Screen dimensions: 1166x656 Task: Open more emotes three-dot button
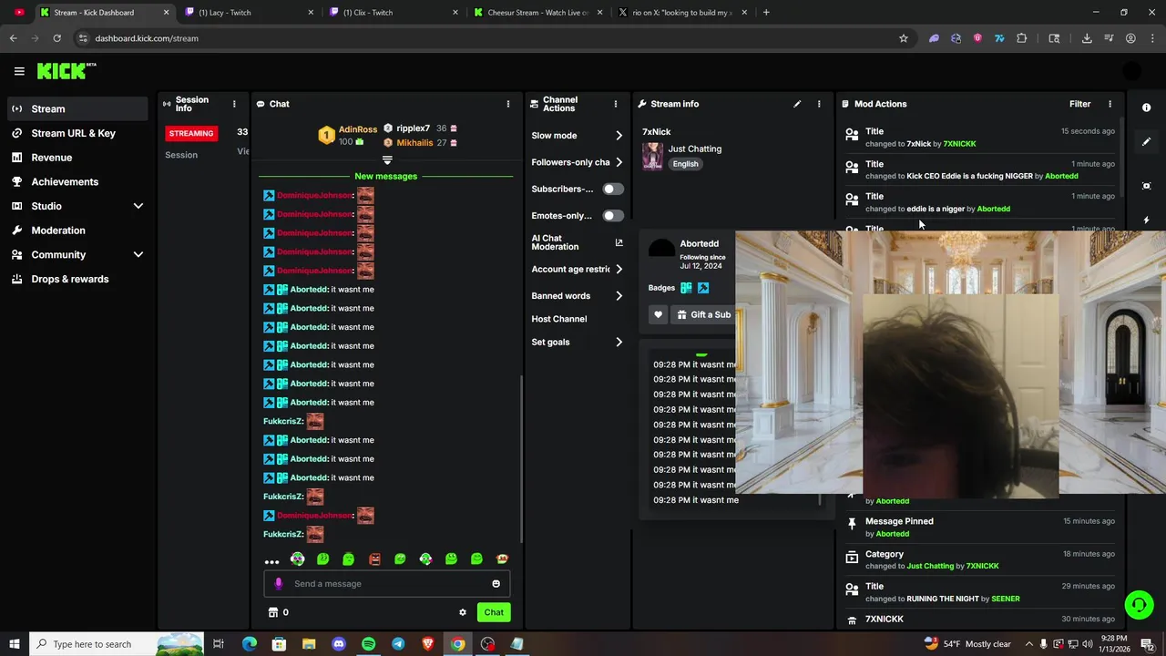[271, 560]
